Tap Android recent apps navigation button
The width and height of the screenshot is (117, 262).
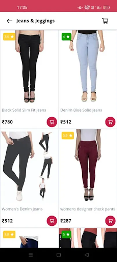point(31,255)
